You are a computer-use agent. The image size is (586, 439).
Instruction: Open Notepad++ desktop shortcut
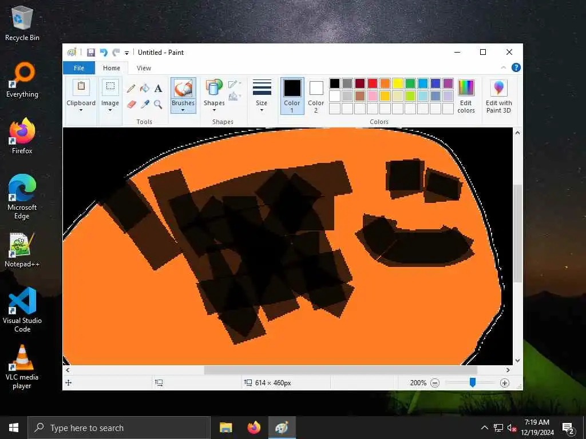[22, 250]
